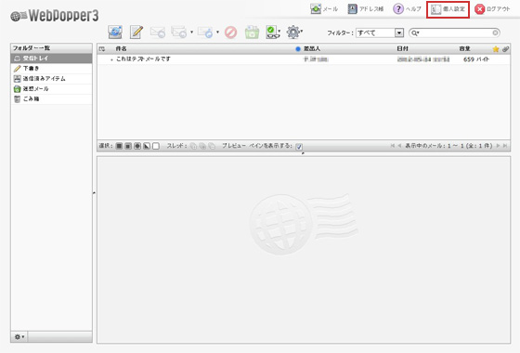Open the フィルター combo box
Screen dimensions: 520x353
coord(380,33)
